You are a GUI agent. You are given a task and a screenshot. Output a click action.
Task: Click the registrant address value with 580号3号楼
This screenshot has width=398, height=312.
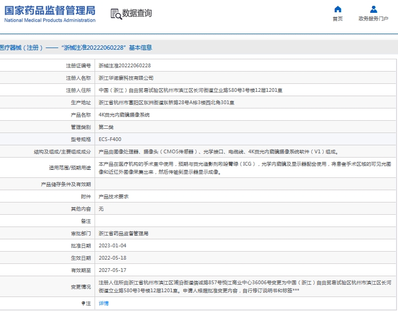pos(190,90)
